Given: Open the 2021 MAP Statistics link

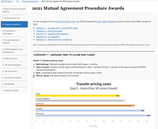Looking at the screenshot, I should click(x=107, y=22).
